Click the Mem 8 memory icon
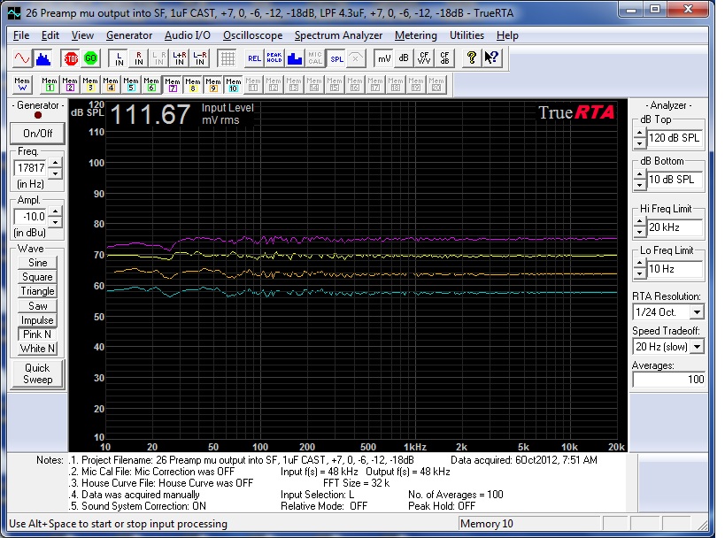Screen dimensions: 725x538 click(193, 85)
